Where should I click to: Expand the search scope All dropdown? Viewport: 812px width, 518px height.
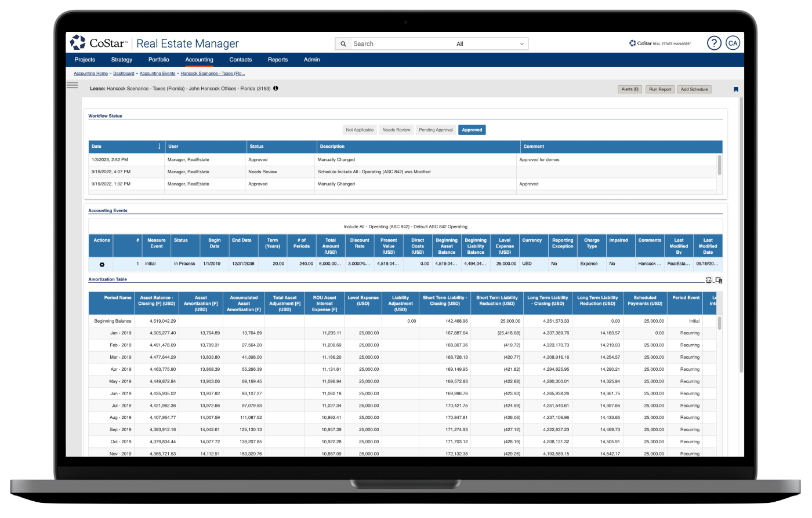coord(491,44)
